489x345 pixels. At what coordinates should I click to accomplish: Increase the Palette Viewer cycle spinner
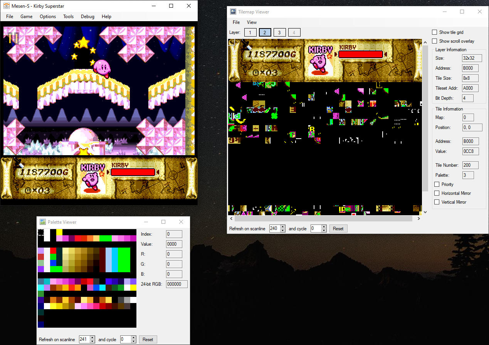(x=134, y=338)
